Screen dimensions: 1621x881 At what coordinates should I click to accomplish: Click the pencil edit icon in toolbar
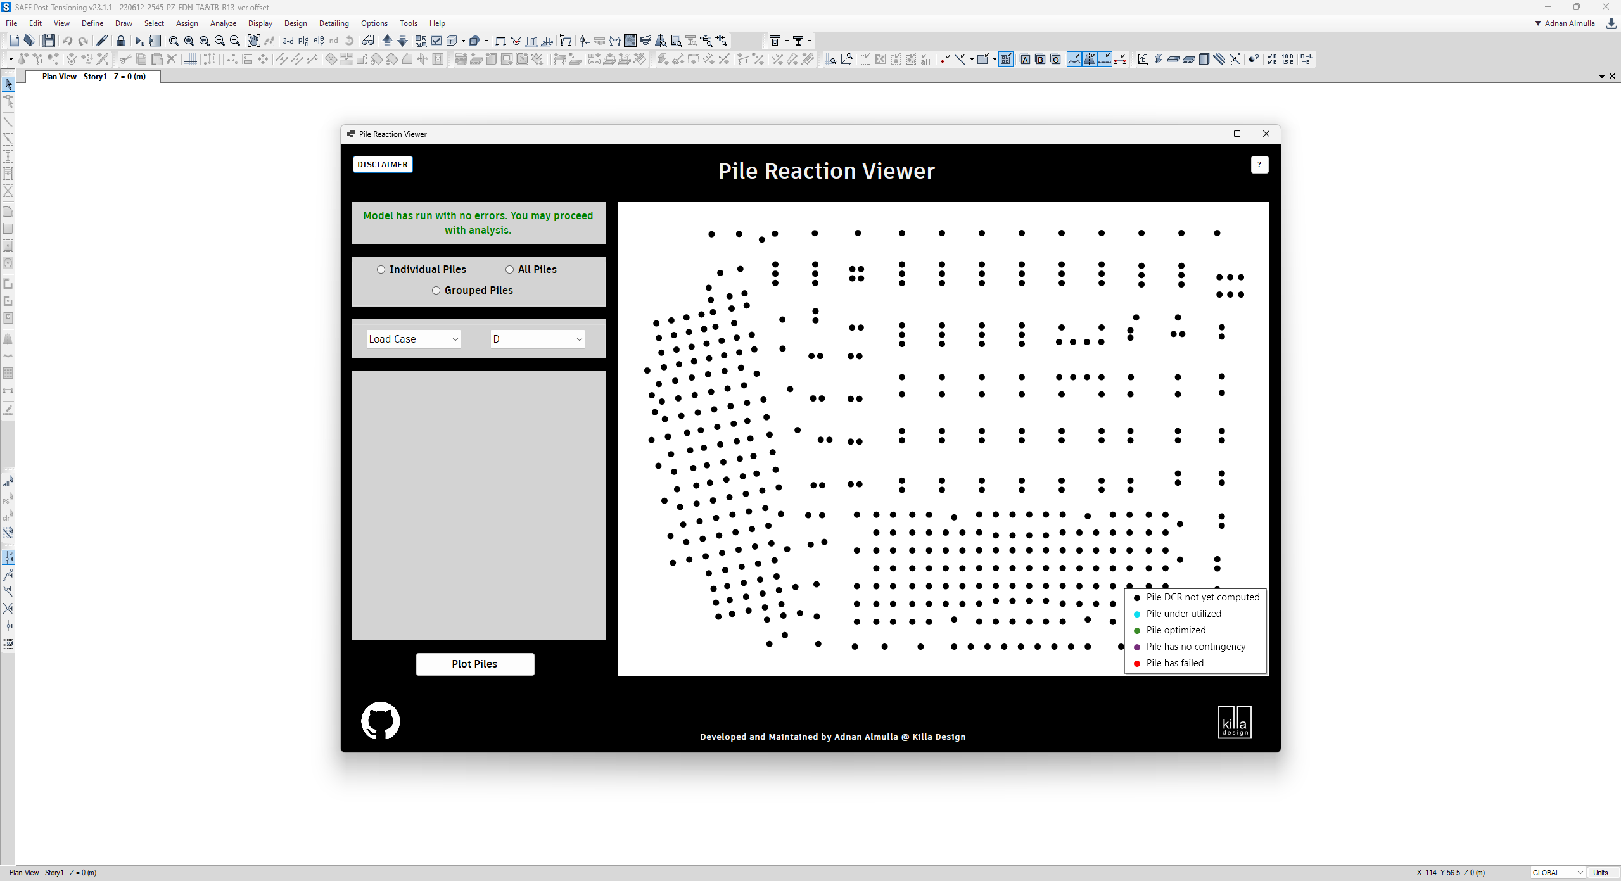click(101, 41)
